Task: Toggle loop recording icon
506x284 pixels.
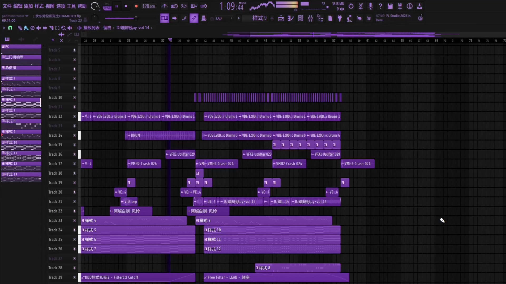Action: (204, 6)
